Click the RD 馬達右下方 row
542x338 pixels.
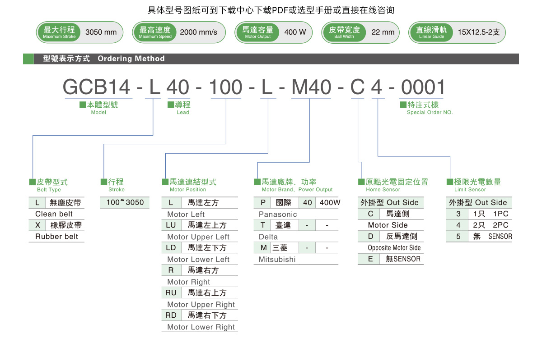(200, 315)
